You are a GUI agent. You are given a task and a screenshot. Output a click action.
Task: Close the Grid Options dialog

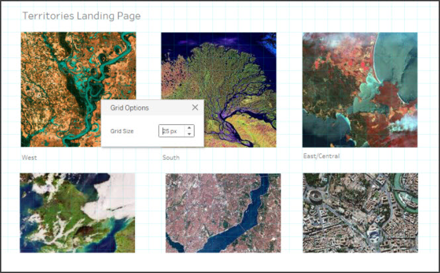(195, 107)
